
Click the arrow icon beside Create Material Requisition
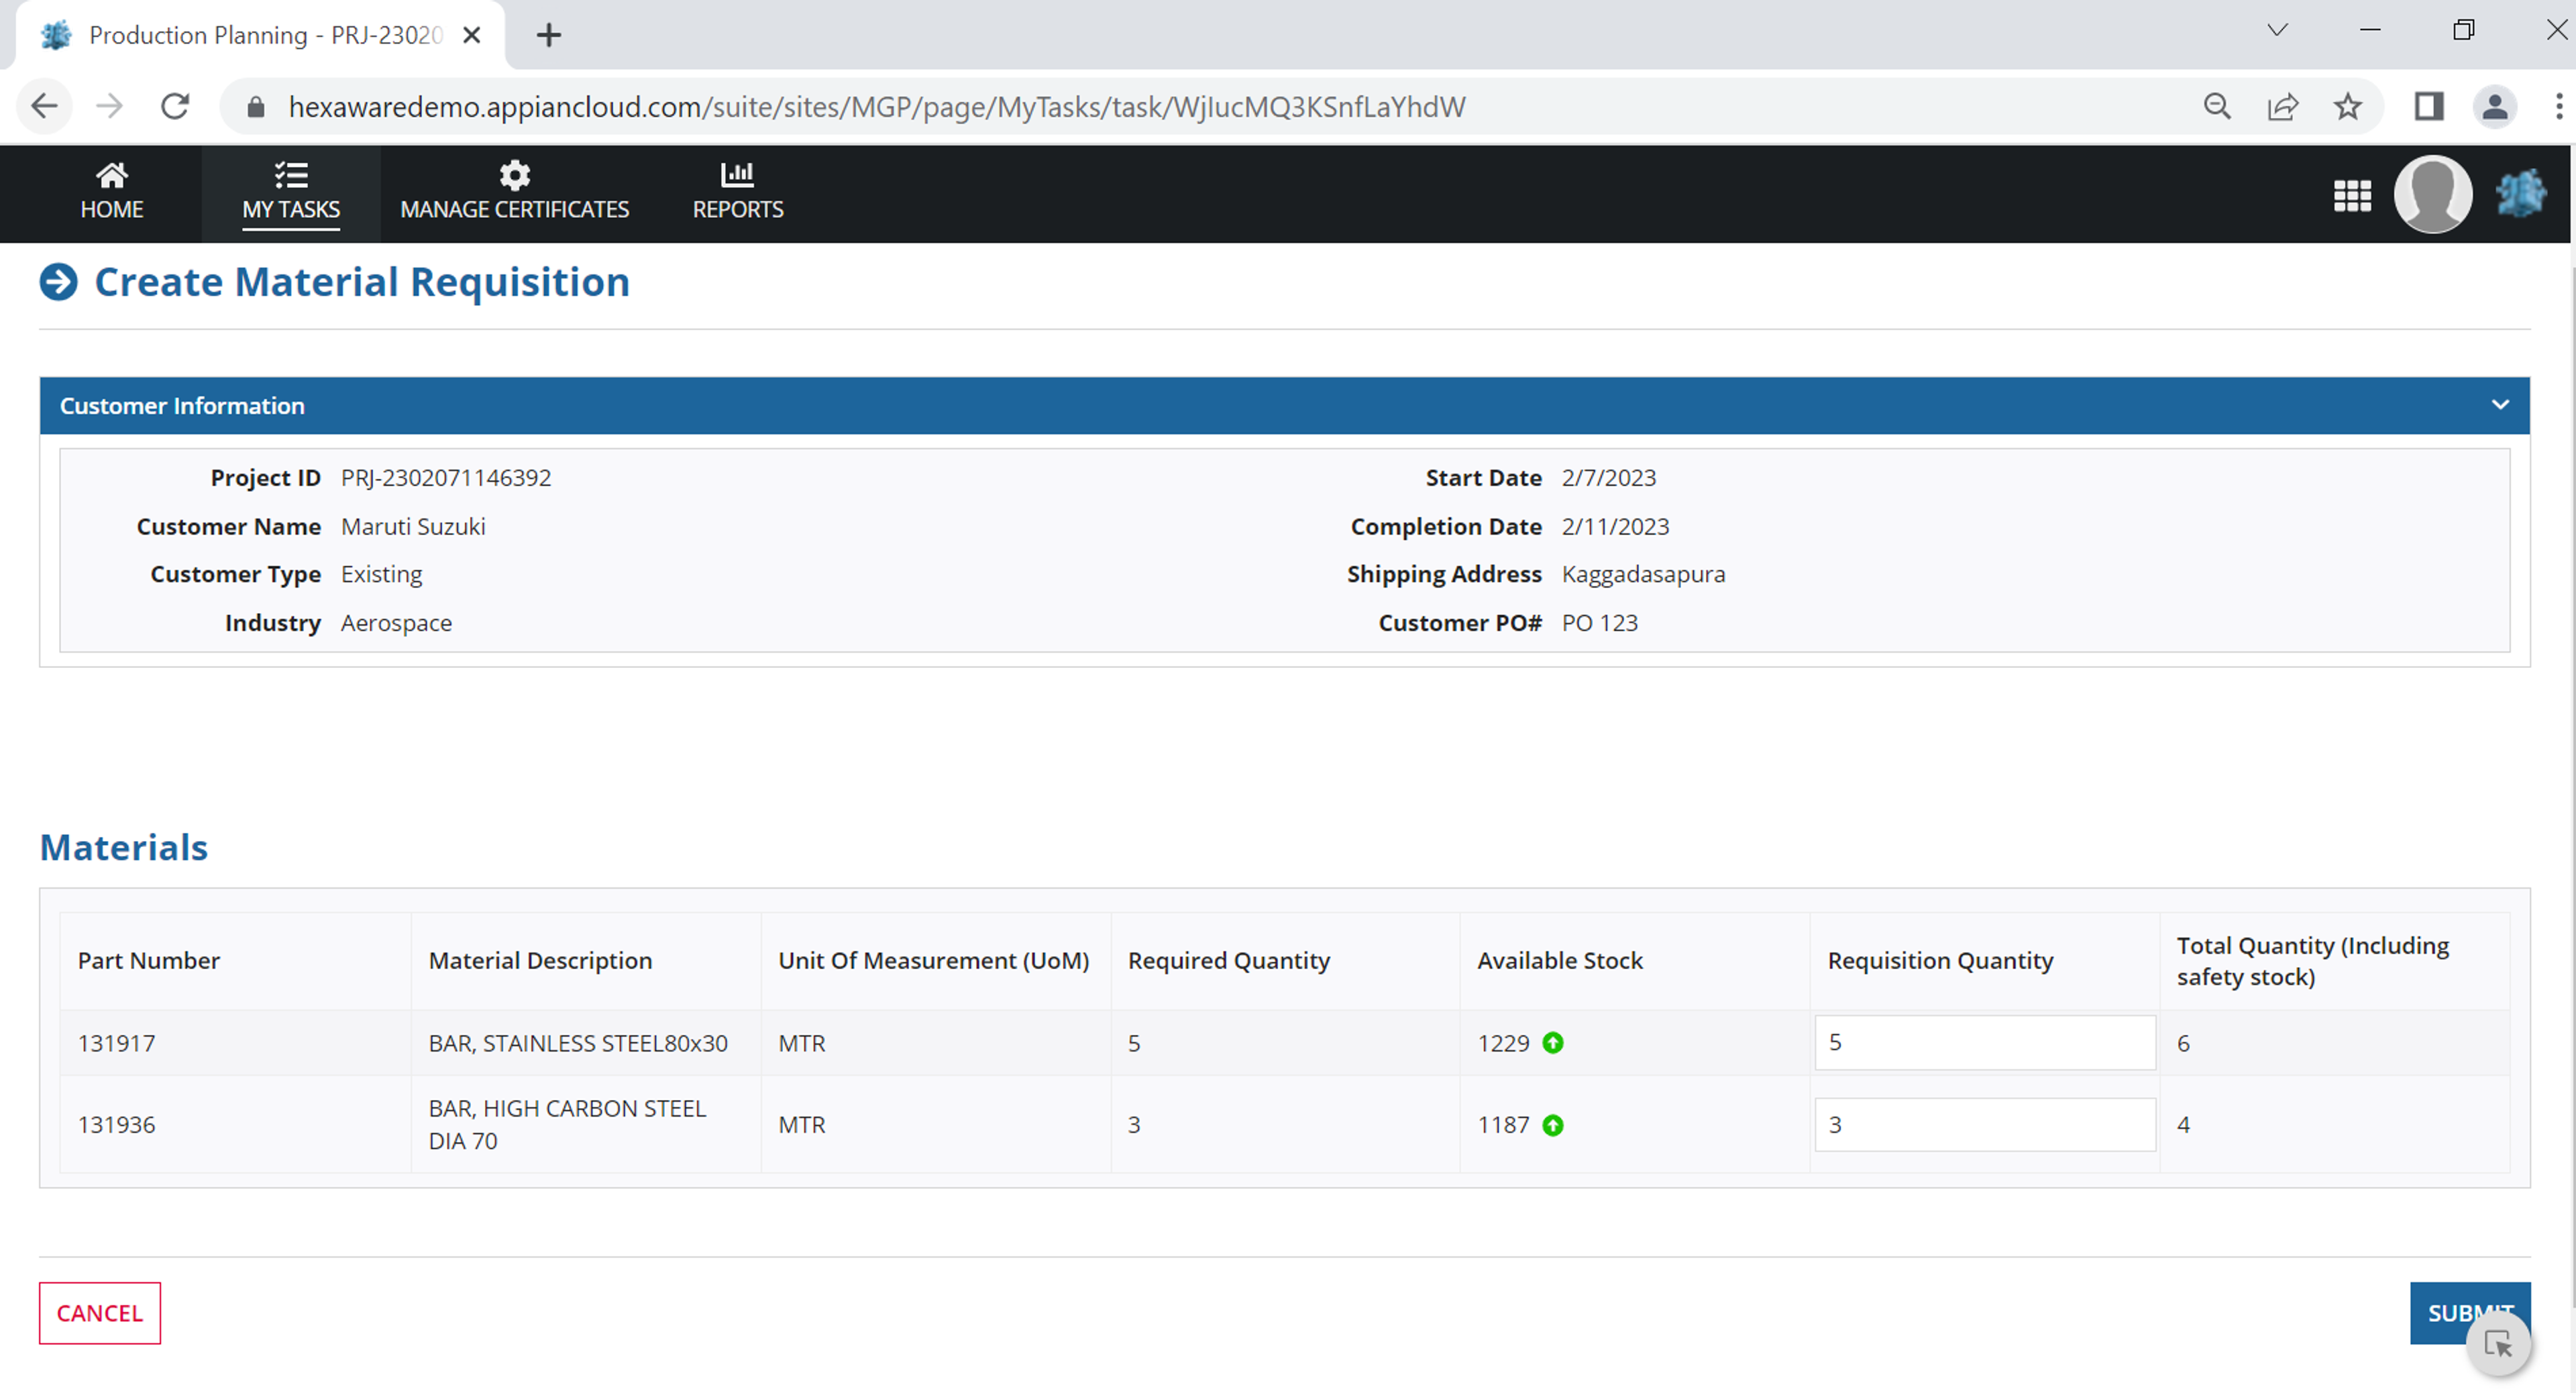tap(58, 282)
